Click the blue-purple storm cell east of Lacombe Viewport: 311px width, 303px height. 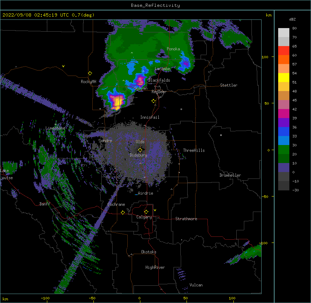186,63
